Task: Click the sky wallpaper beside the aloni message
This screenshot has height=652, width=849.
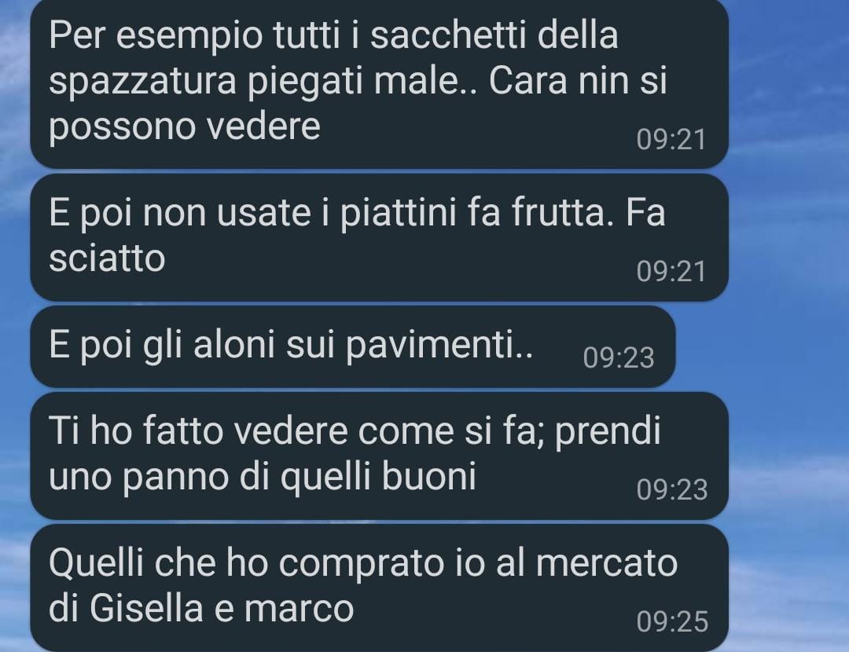Action: (758, 346)
